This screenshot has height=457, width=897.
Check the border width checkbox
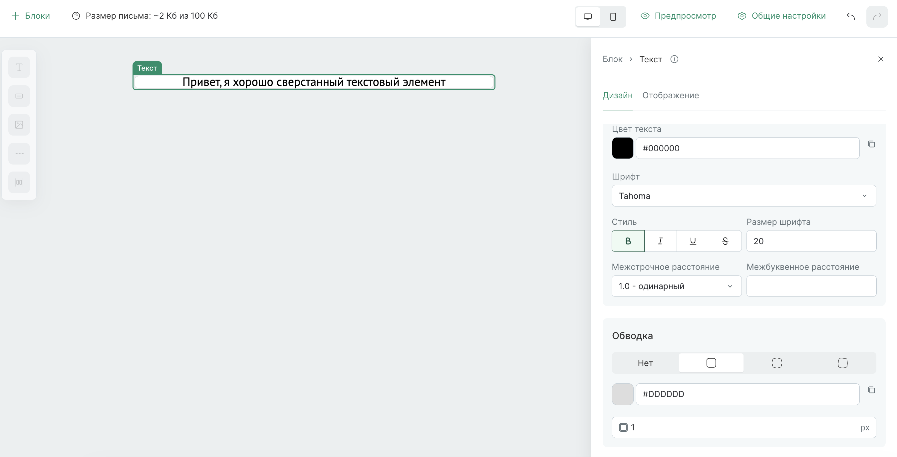pos(623,427)
